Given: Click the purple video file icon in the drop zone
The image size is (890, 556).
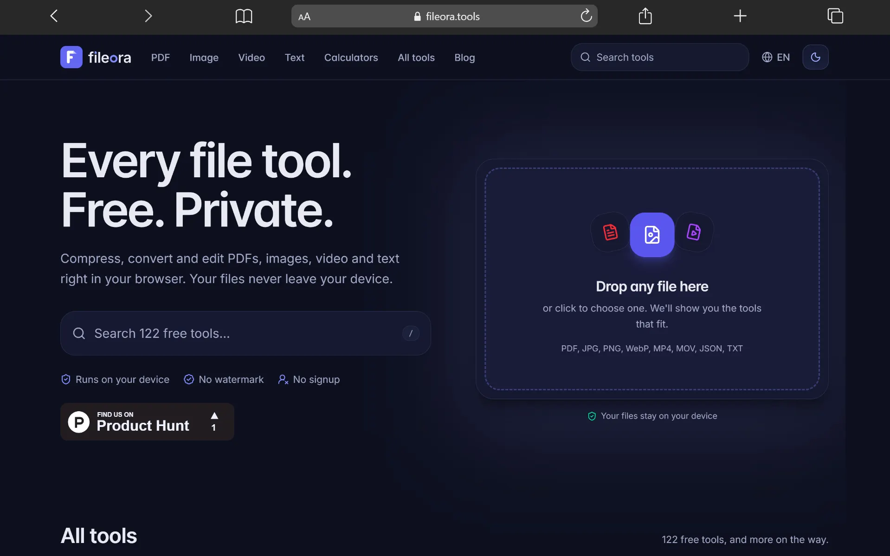Looking at the screenshot, I should click(694, 232).
